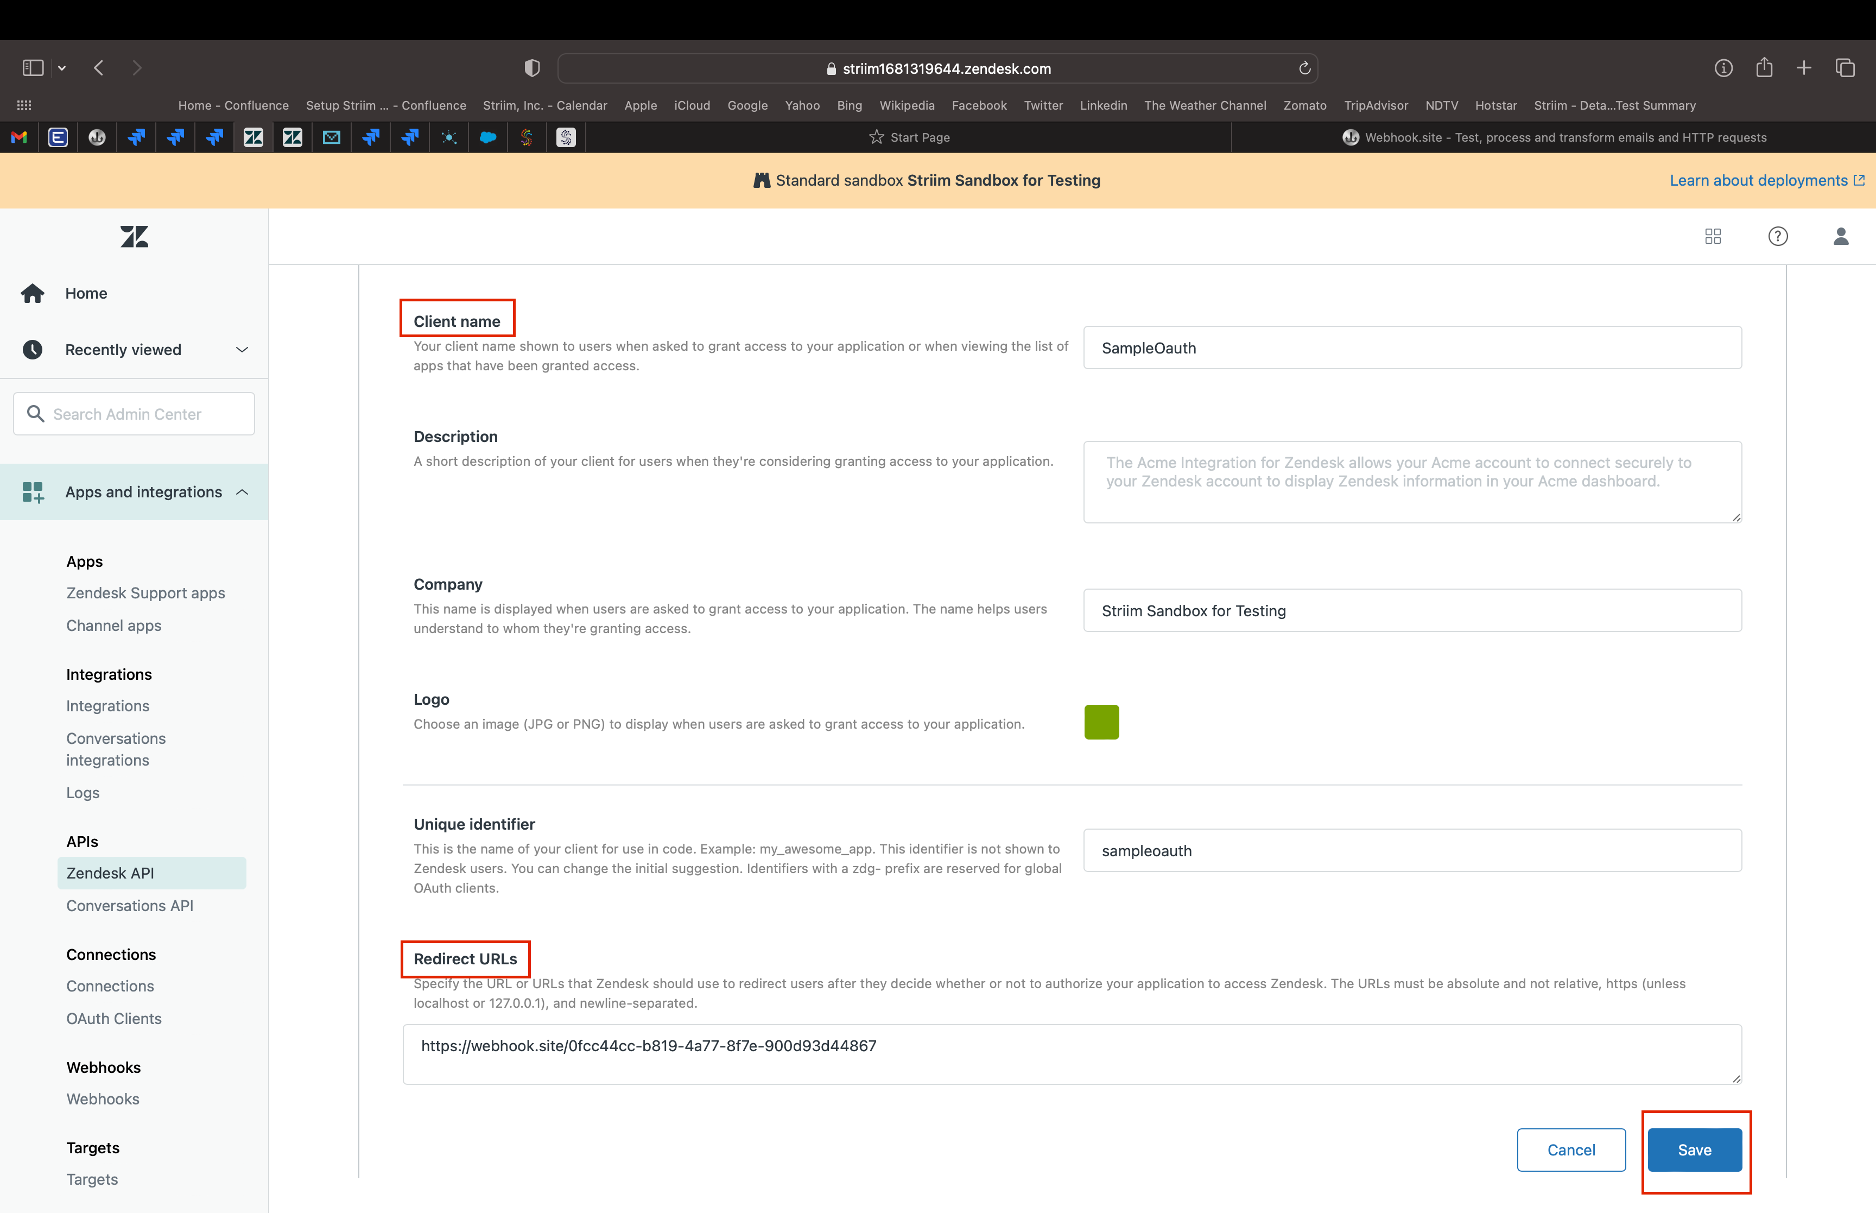Open the Home icon in Admin Center sidebar

click(32, 293)
